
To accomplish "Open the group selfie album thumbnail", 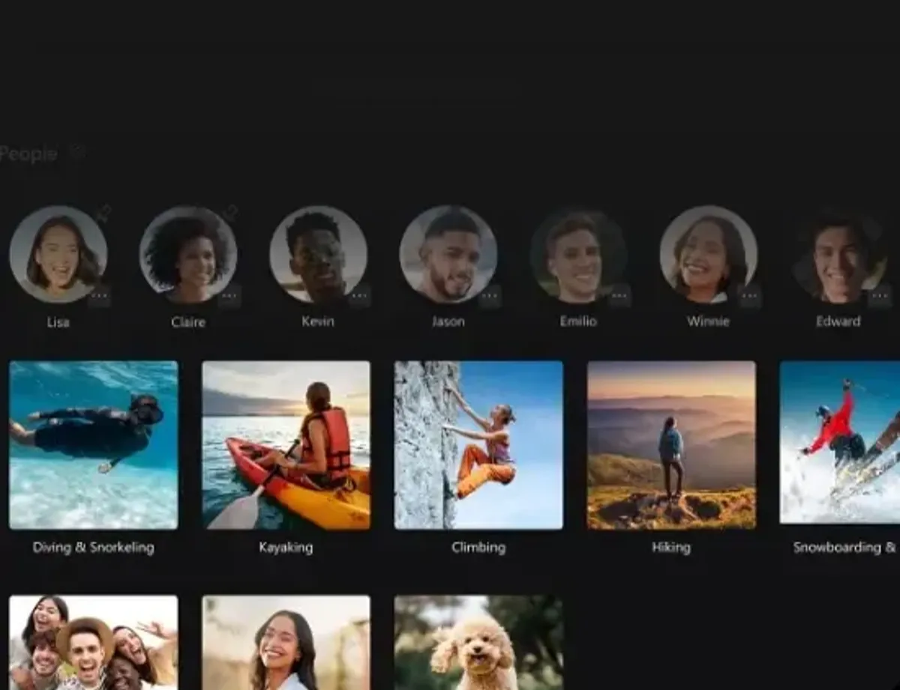I will pyautogui.click(x=94, y=643).
